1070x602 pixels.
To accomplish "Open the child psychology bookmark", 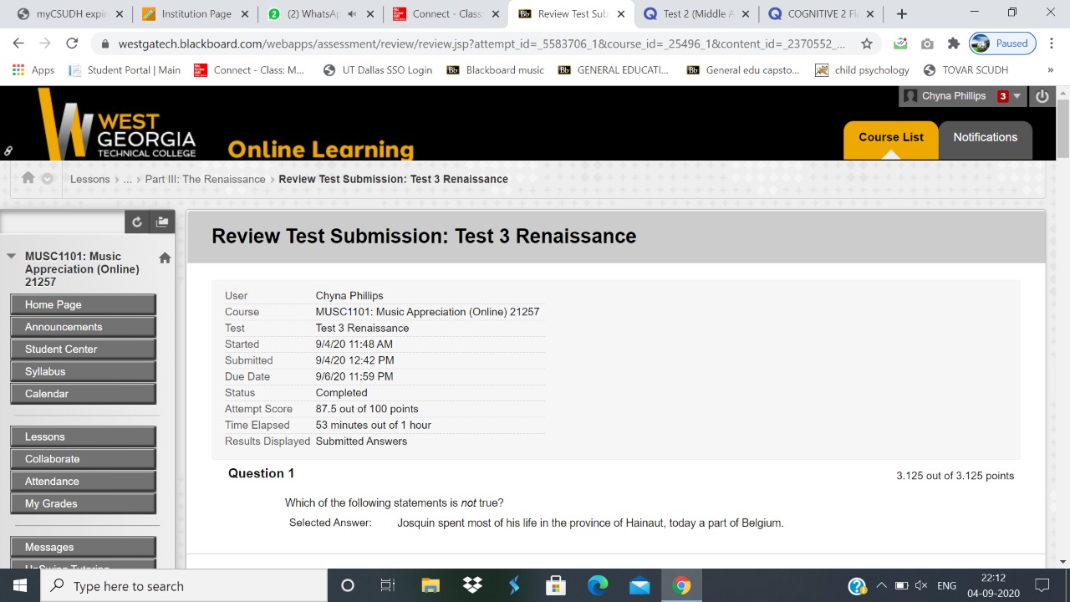I will pyautogui.click(x=862, y=70).
